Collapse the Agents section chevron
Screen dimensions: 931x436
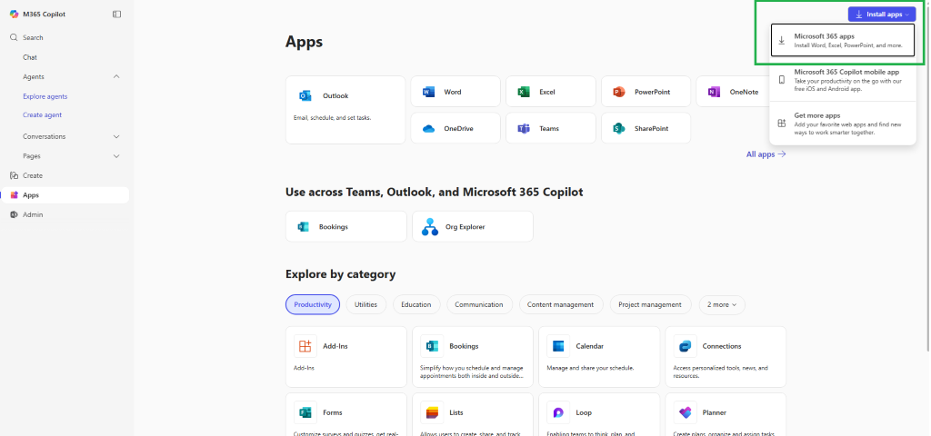click(116, 76)
